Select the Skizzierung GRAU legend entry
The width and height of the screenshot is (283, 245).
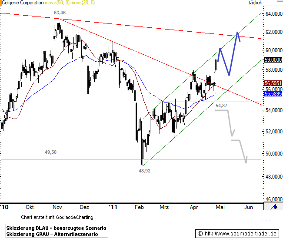[x=52, y=234]
